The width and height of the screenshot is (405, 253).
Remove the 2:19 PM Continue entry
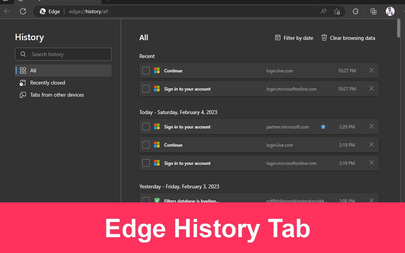(x=371, y=145)
